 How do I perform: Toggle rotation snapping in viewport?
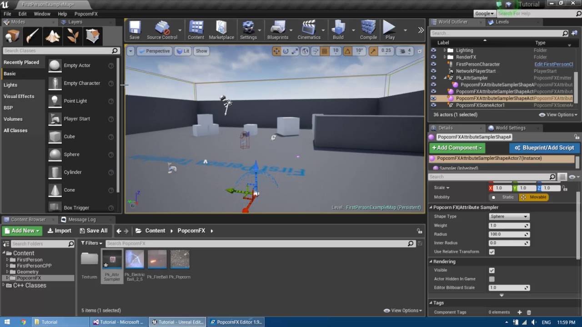pyautogui.click(x=347, y=51)
